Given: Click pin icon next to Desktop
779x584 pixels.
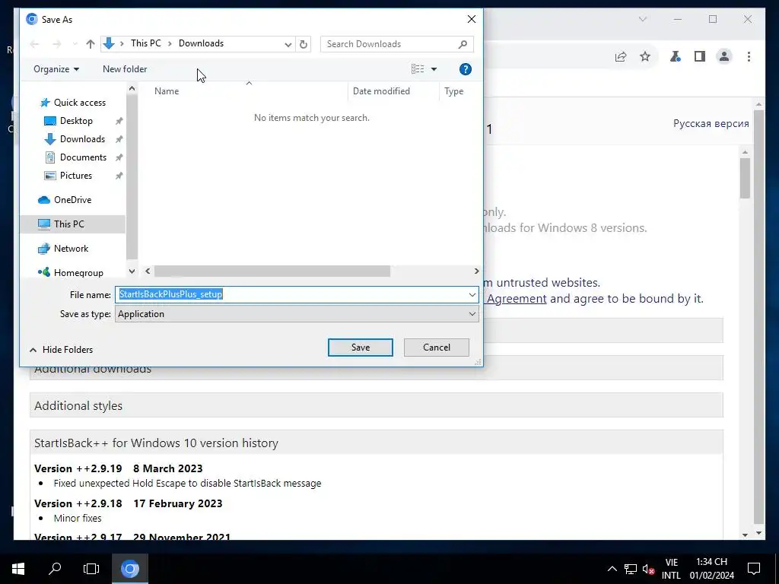Looking at the screenshot, I should 119,121.
